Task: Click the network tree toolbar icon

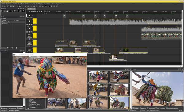Action: pyautogui.click(x=34, y=6)
